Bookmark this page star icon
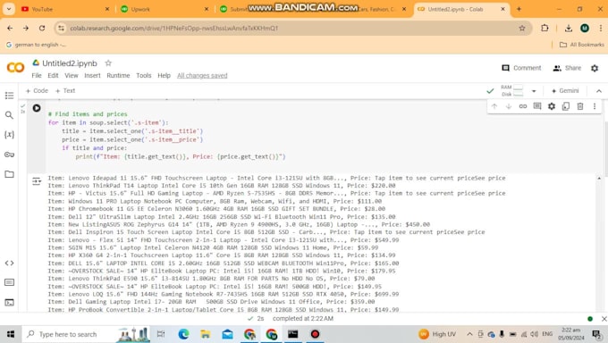This screenshot has width=608, height=343. [x=522, y=28]
